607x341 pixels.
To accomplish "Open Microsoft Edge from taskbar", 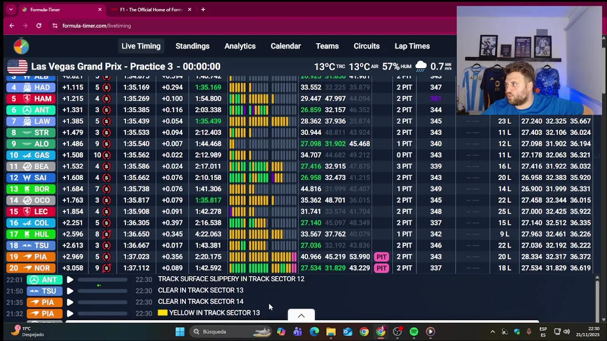I will [314, 332].
